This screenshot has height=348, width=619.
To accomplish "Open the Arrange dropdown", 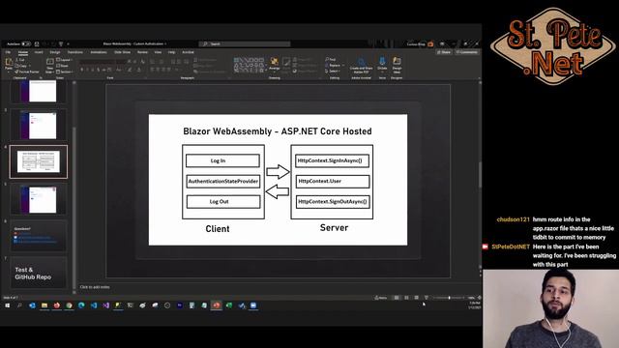I will coord(274,65).
